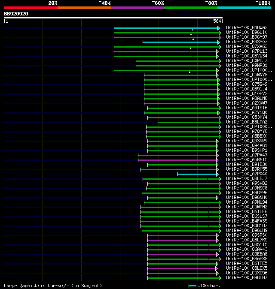Open hit UniRef100_A7PW13
This screenshot has height=289, width=275.
[x=247, y=51]
